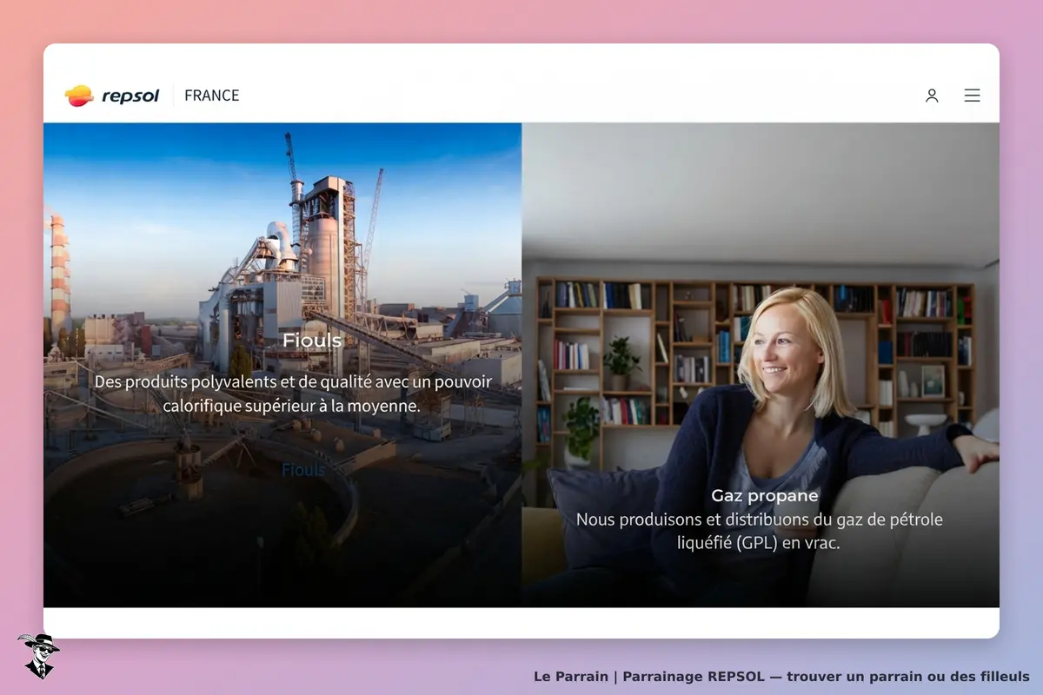Click the Repsol logo
This screenshot has height=695, width=1043.
(112, 96)
